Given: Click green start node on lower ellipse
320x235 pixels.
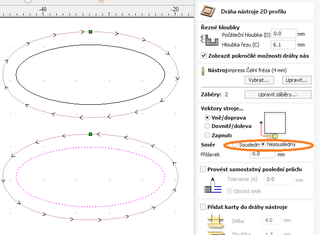Looking at the screenshot, I should coord(90,134).
